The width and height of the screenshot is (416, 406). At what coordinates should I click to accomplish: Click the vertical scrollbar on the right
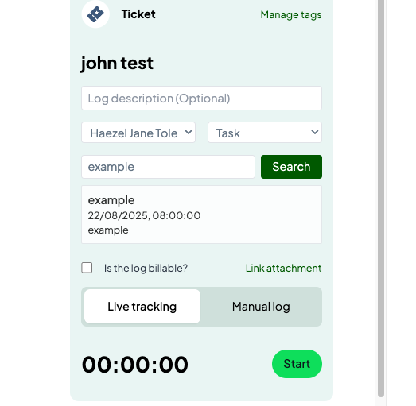click(381, 198)
